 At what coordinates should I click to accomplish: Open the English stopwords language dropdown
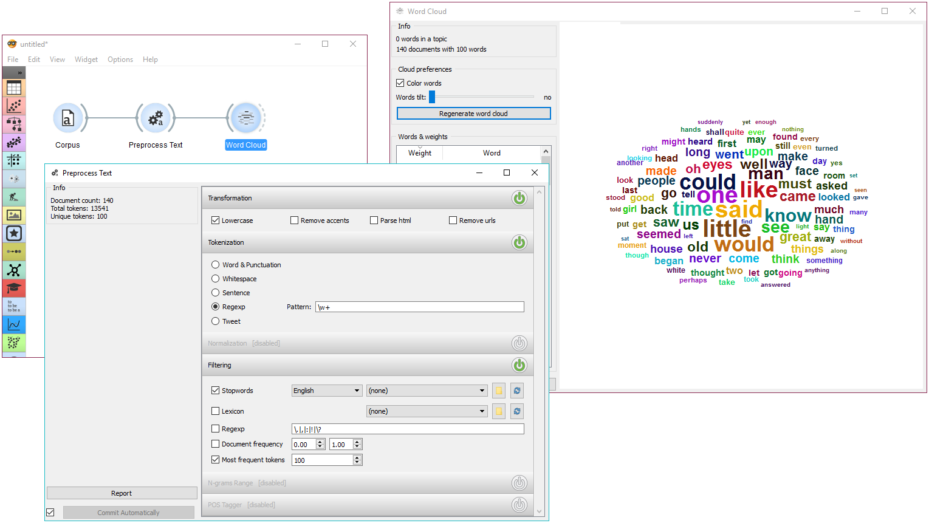(327, 391)
